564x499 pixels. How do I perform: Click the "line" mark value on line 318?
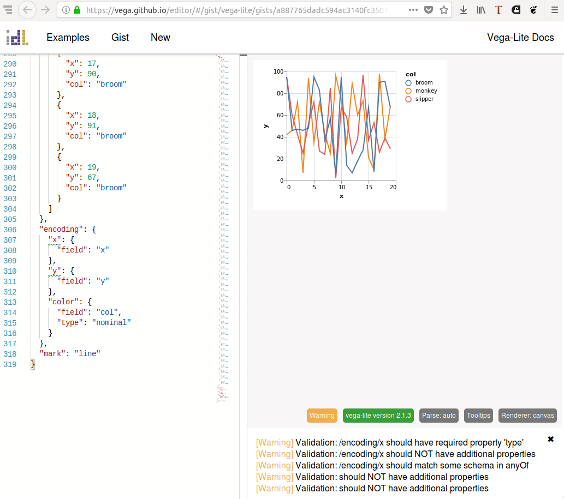(x=87, y=353)
